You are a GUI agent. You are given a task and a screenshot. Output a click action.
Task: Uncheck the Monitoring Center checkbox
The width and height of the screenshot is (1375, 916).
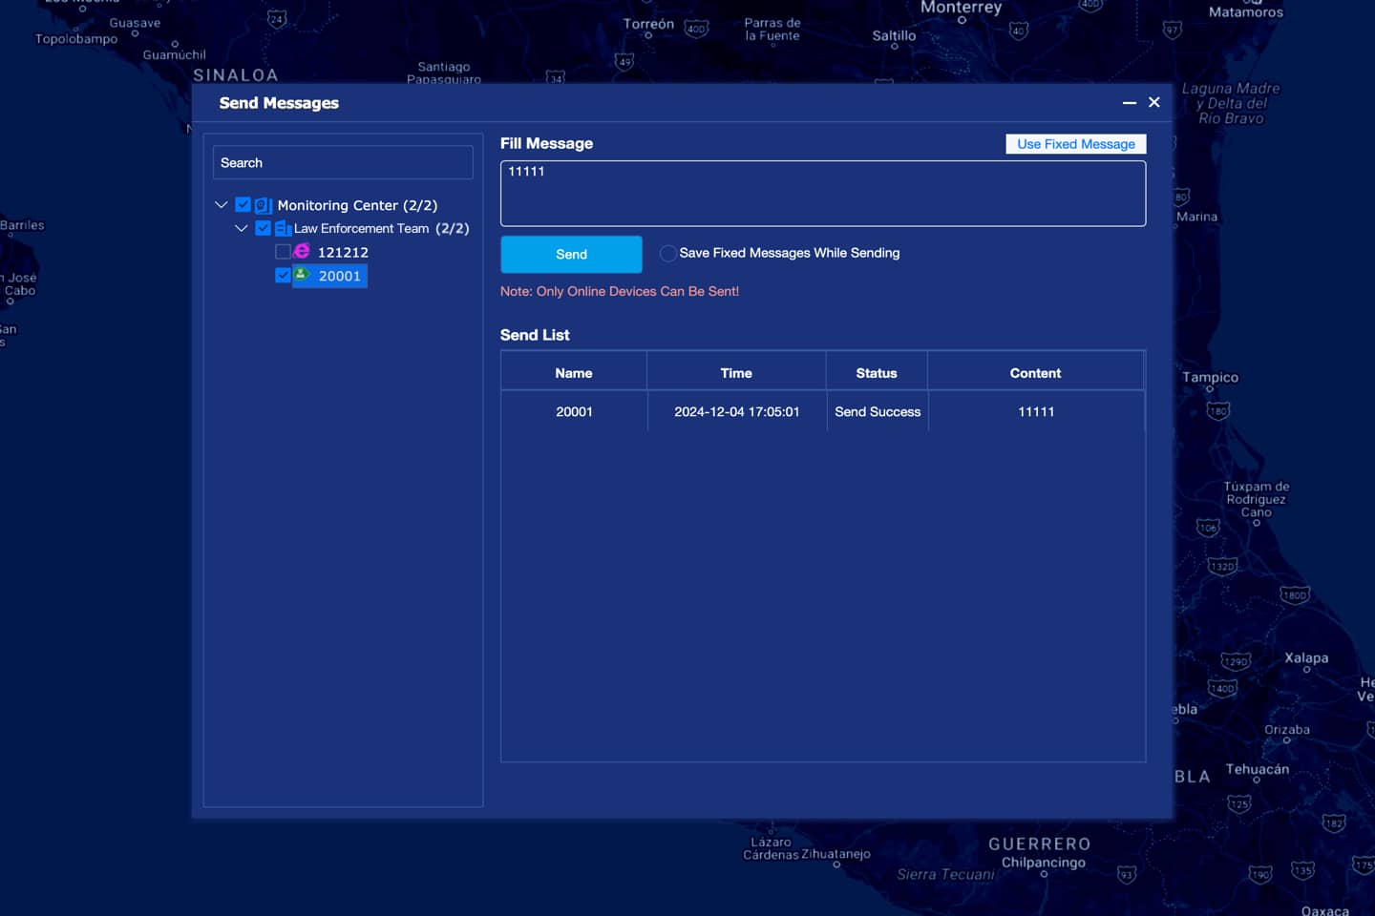pos(243,205)
